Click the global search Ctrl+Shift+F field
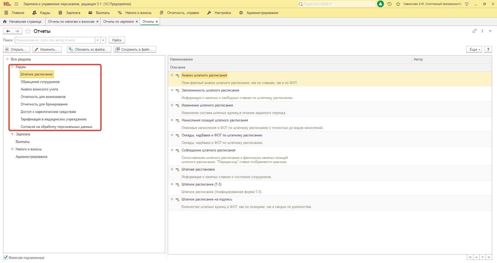The image size is (497, 263). coord(336,4)
